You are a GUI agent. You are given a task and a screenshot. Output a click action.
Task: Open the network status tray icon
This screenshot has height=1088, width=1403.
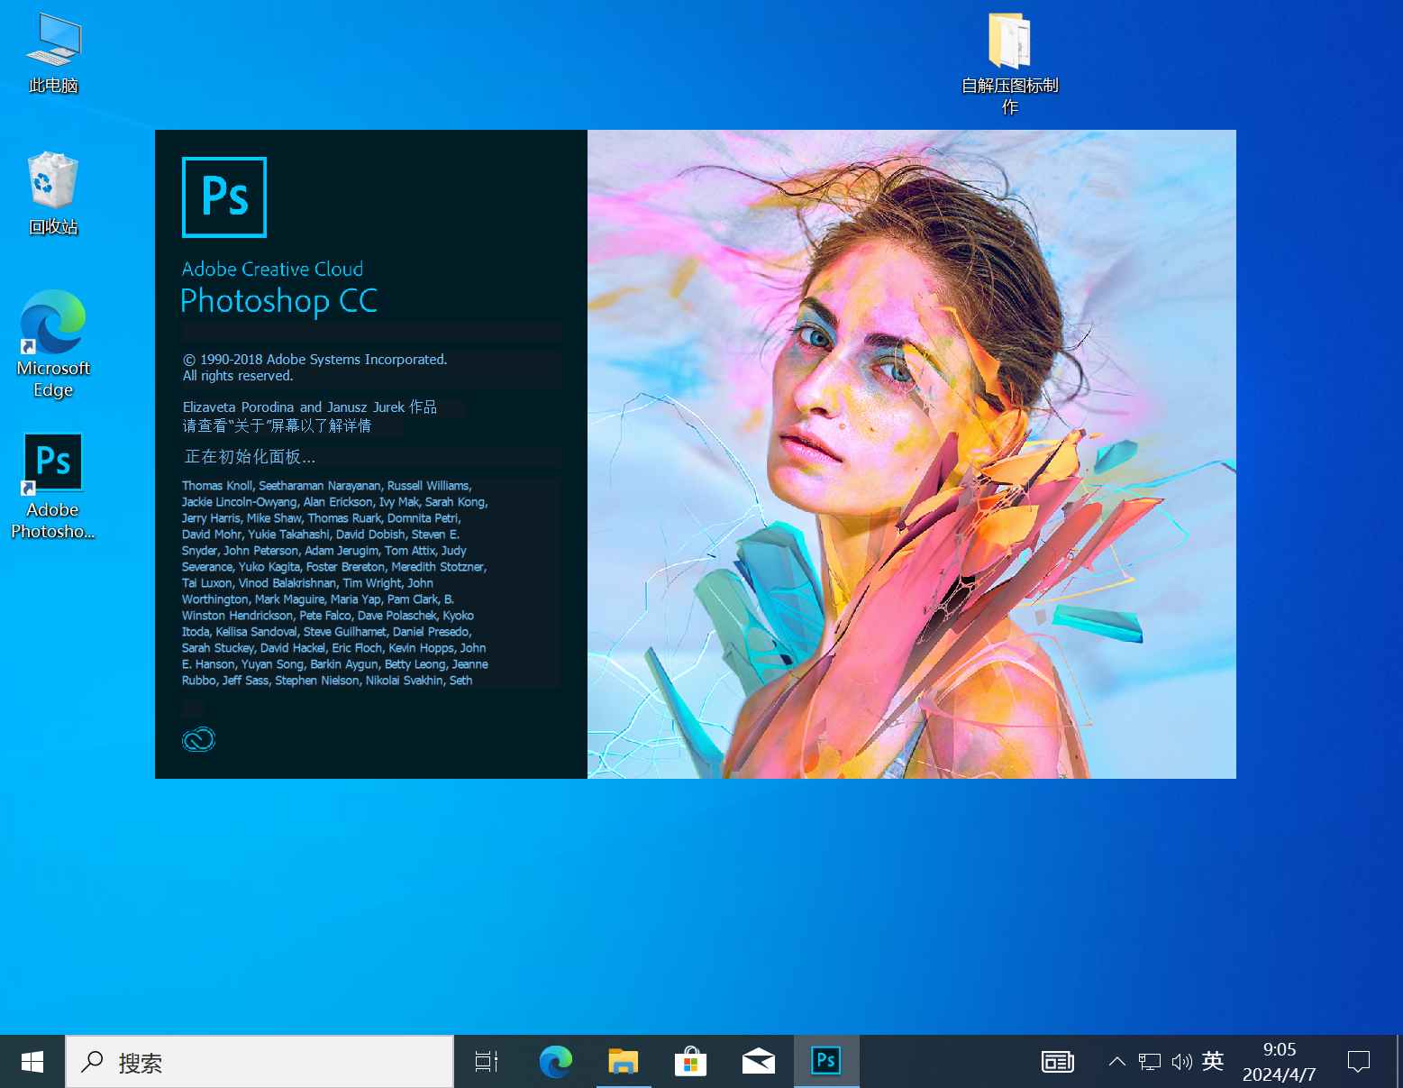pos(1149,1062)
